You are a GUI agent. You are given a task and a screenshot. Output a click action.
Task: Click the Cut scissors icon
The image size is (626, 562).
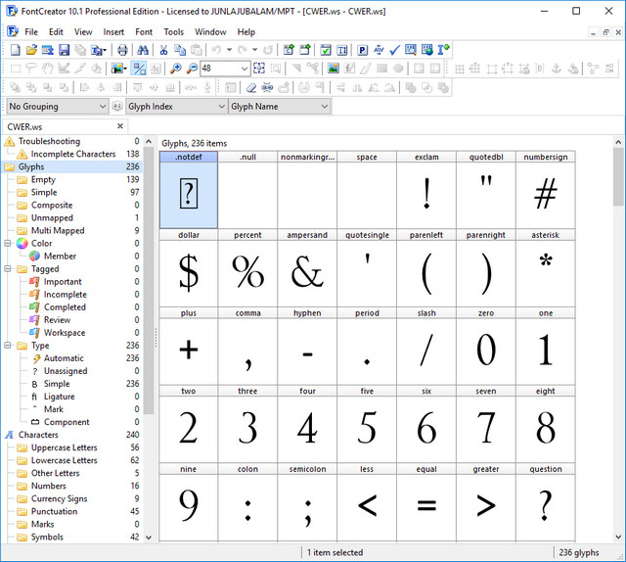(x=163, y=50)
